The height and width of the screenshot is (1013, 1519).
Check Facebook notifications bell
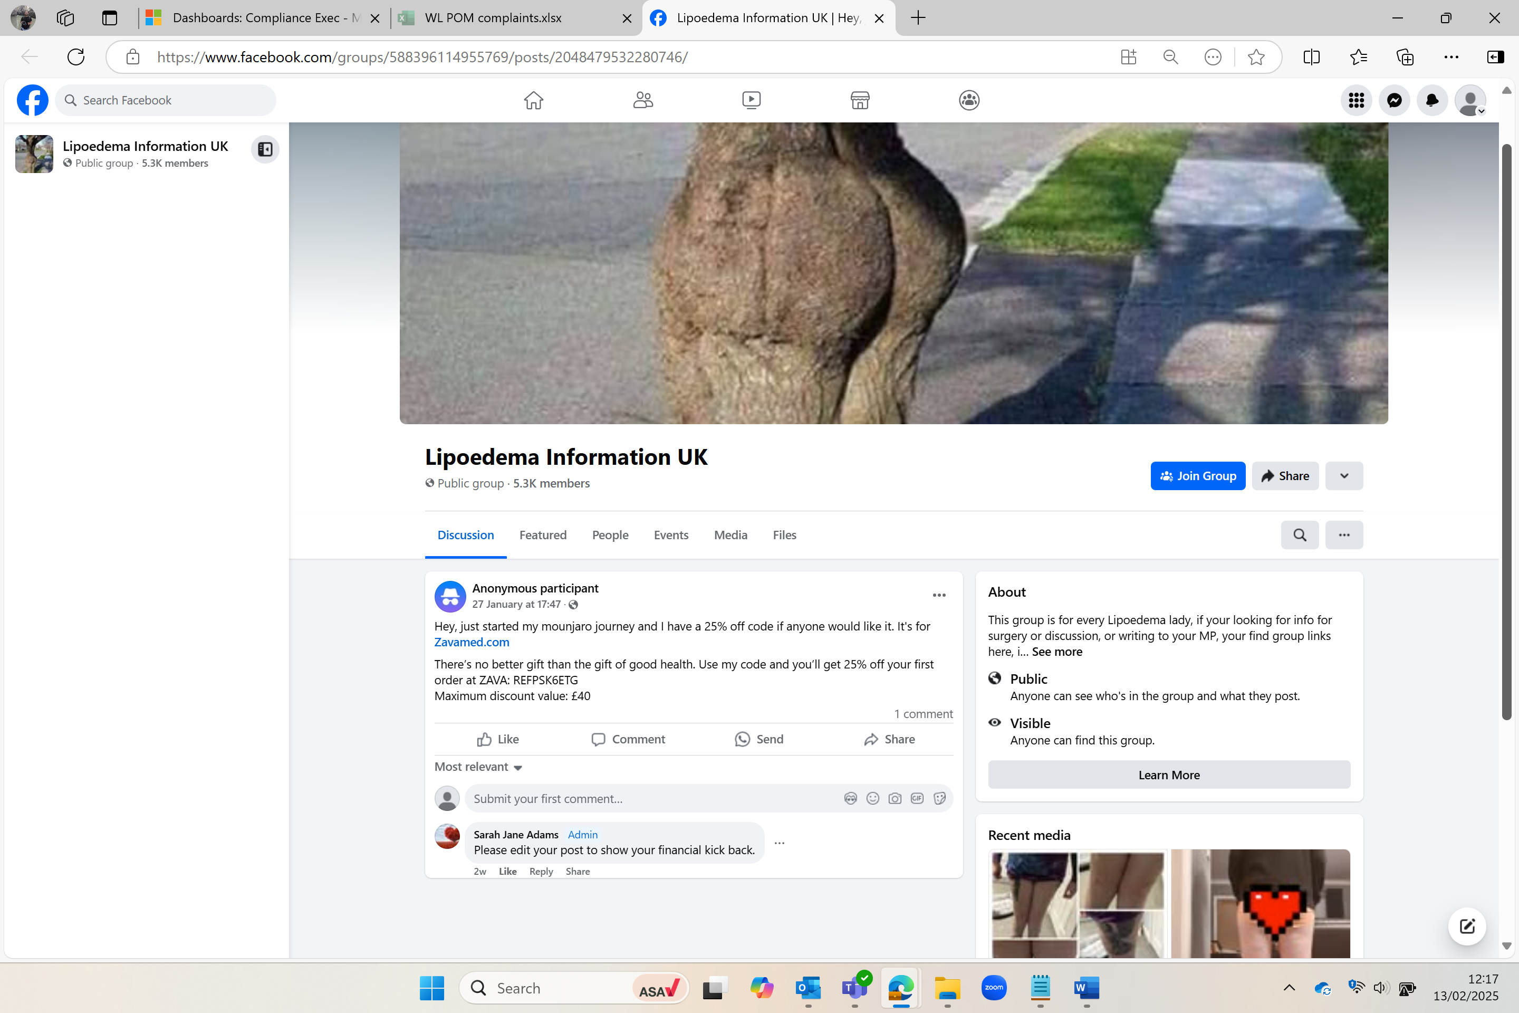[1432, 100]
